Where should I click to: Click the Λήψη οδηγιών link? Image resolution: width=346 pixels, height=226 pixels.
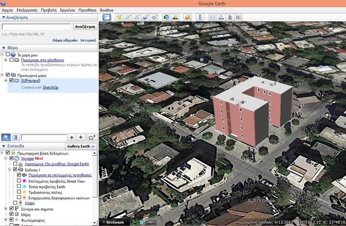[65, 40]
